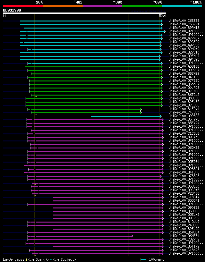Open UniRef100_Q98SP1 hit
205x262 pixels.
point(184,169)
